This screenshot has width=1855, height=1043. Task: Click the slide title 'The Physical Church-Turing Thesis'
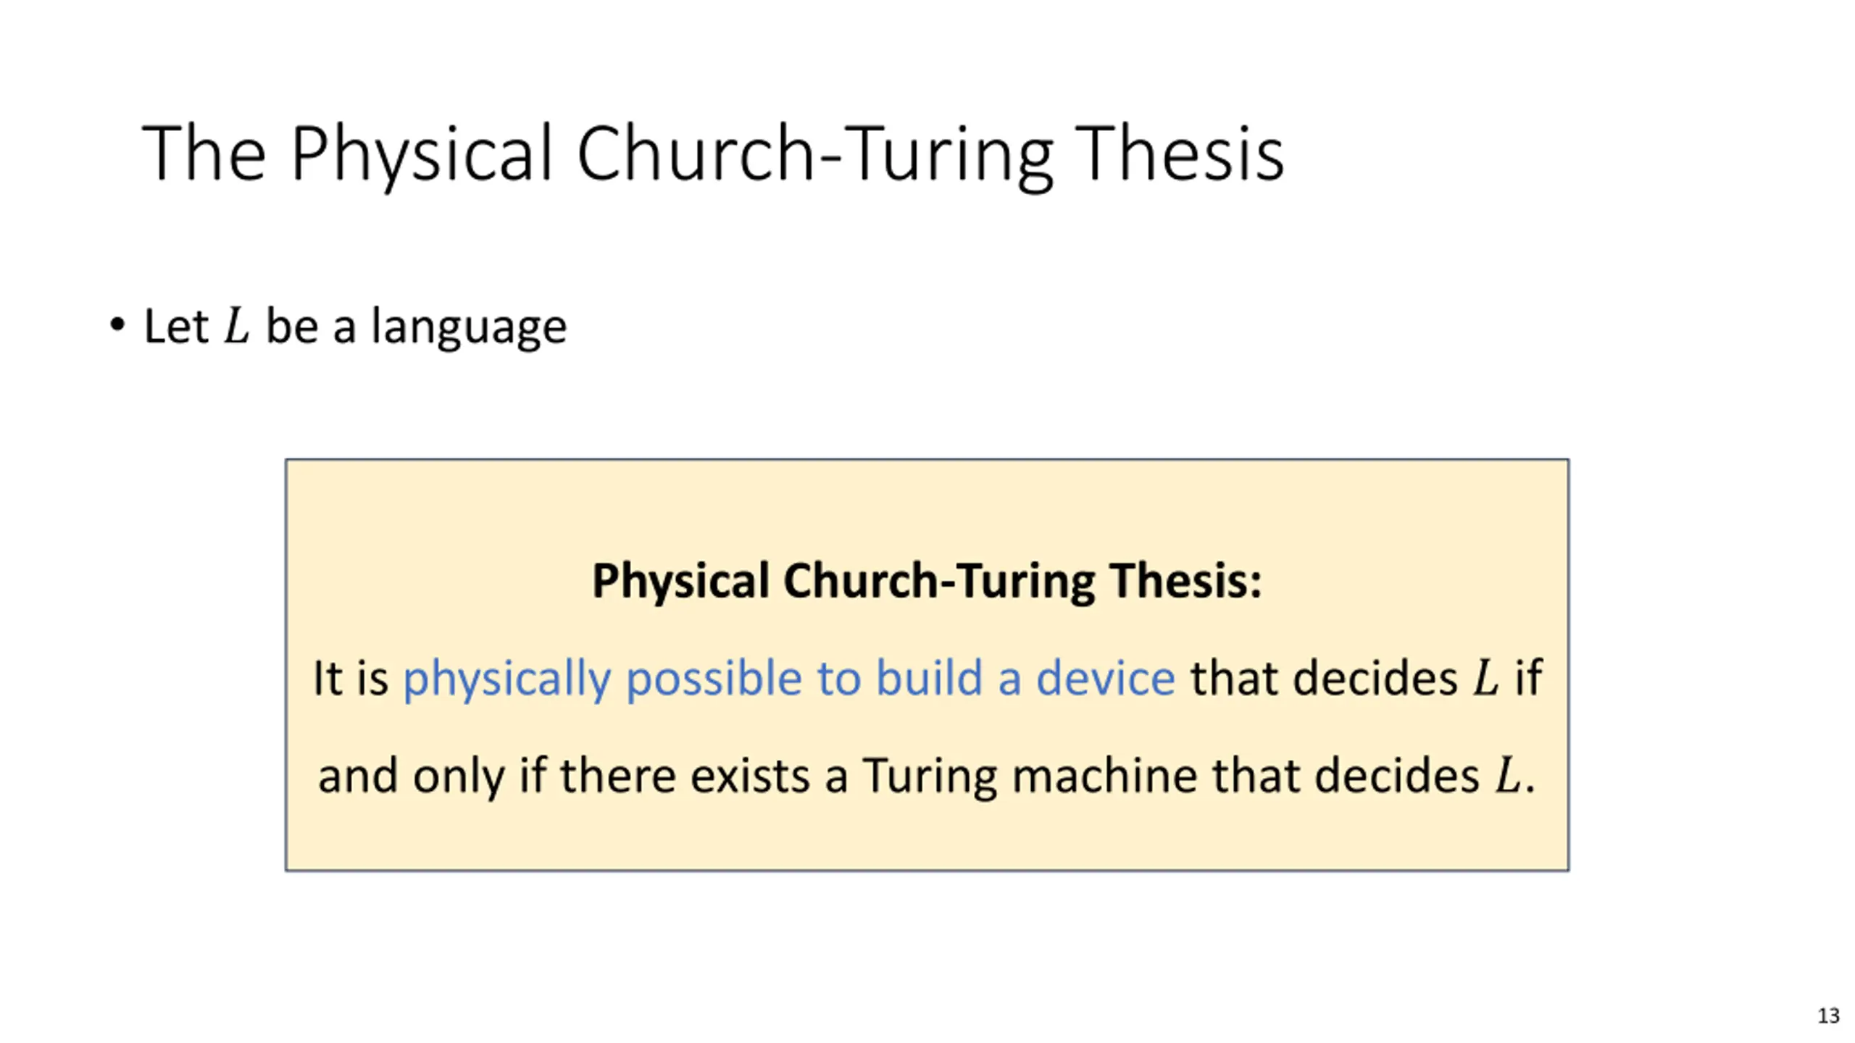click(713, 154)
